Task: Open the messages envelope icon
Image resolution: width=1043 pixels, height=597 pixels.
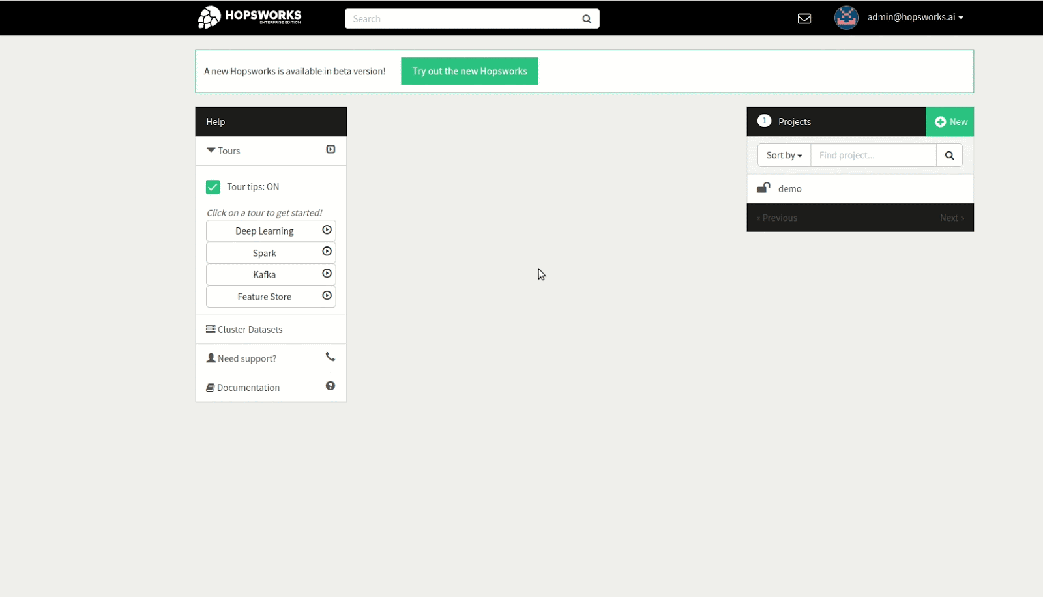Action: tap(804, 18)
